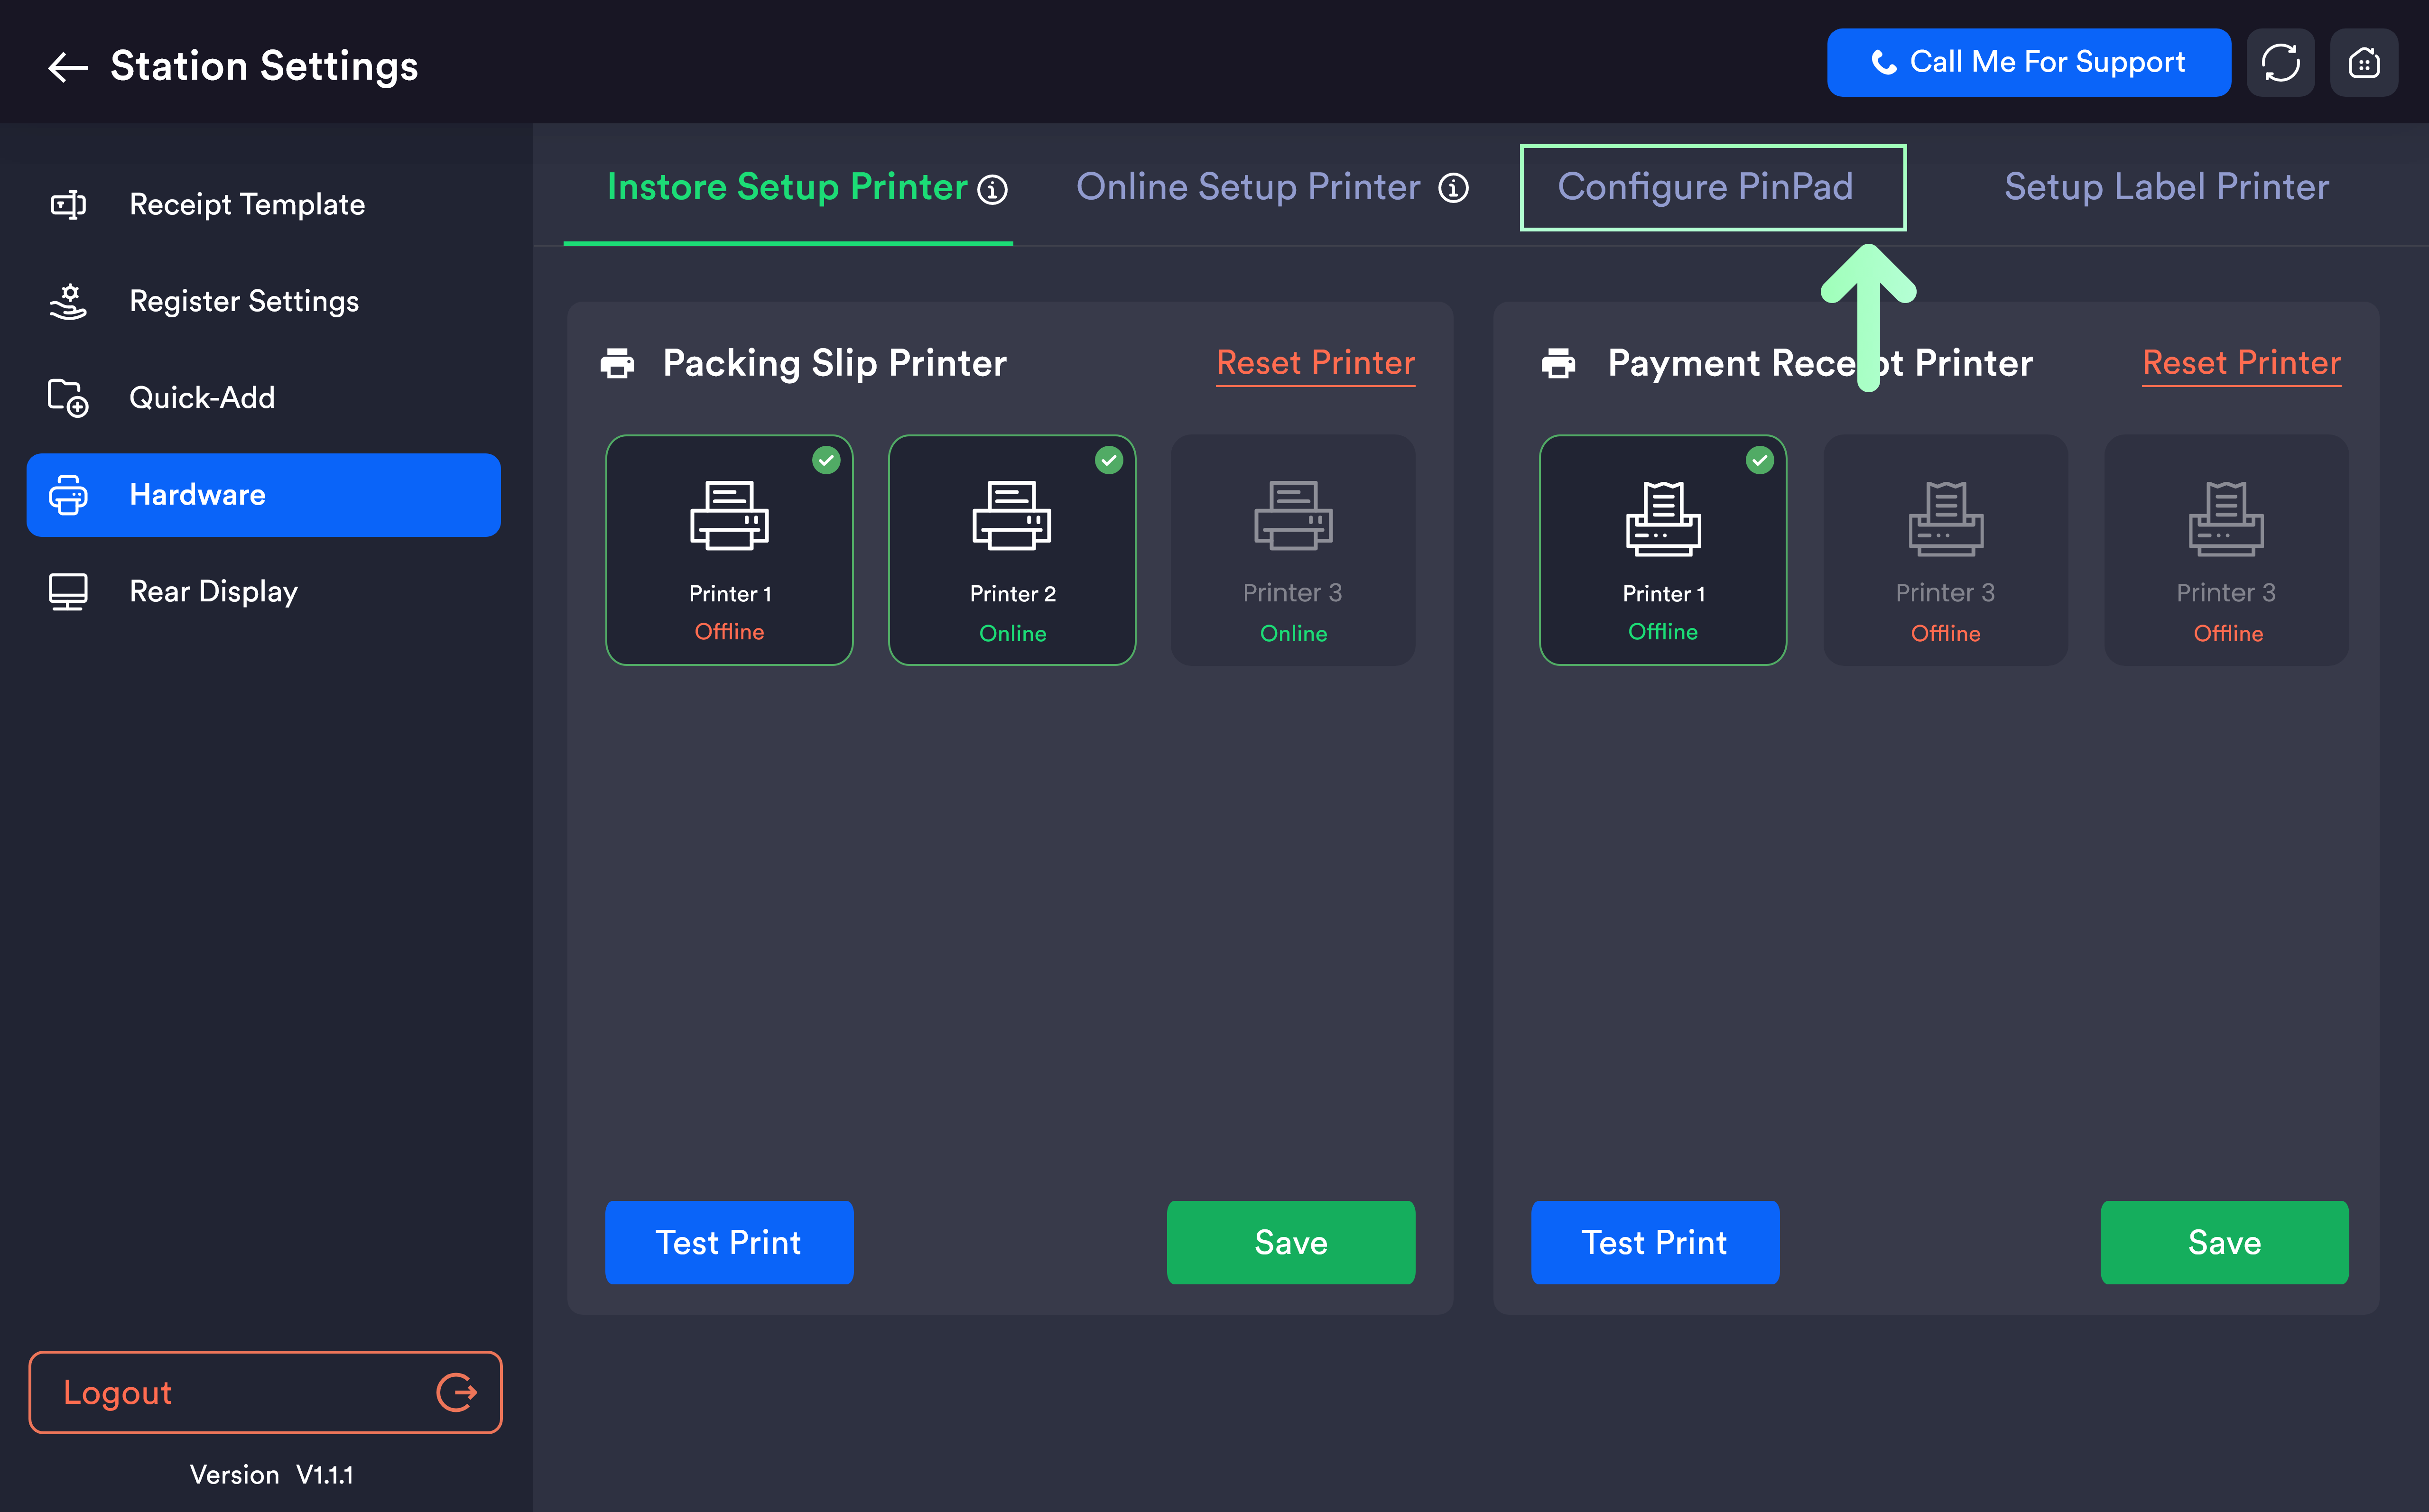Open Quick-Add from the sidebar
Viewport: 2429px width, 1512px height.
click(x=202, y=398)
